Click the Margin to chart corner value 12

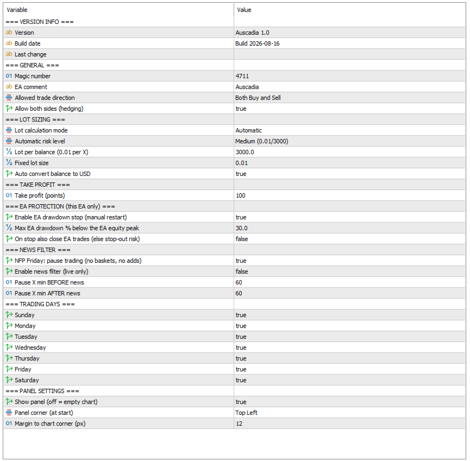349,423
